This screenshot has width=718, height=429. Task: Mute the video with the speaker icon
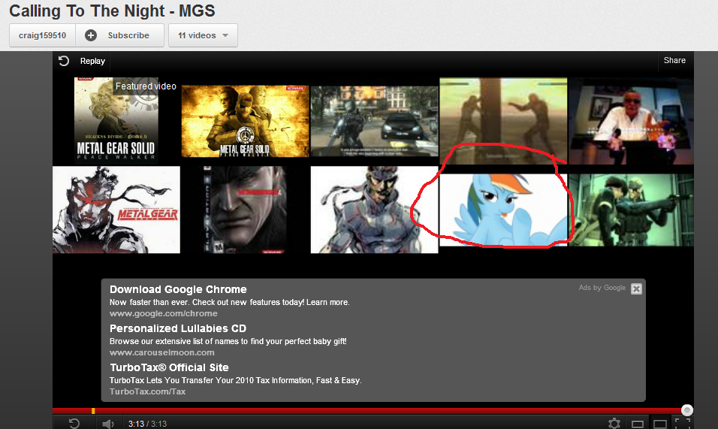108,424
